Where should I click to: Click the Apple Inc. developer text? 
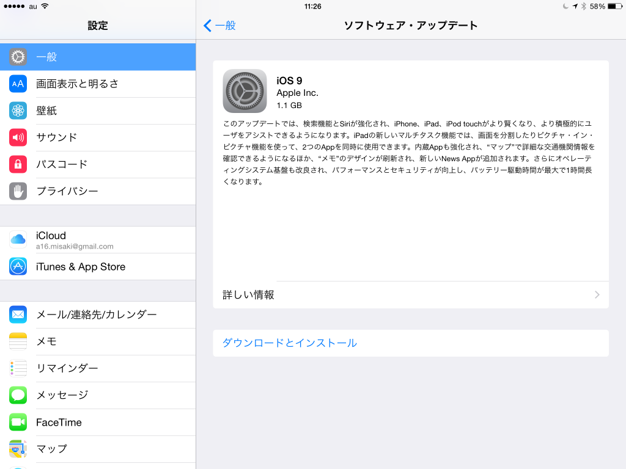[x=298, y=93]
